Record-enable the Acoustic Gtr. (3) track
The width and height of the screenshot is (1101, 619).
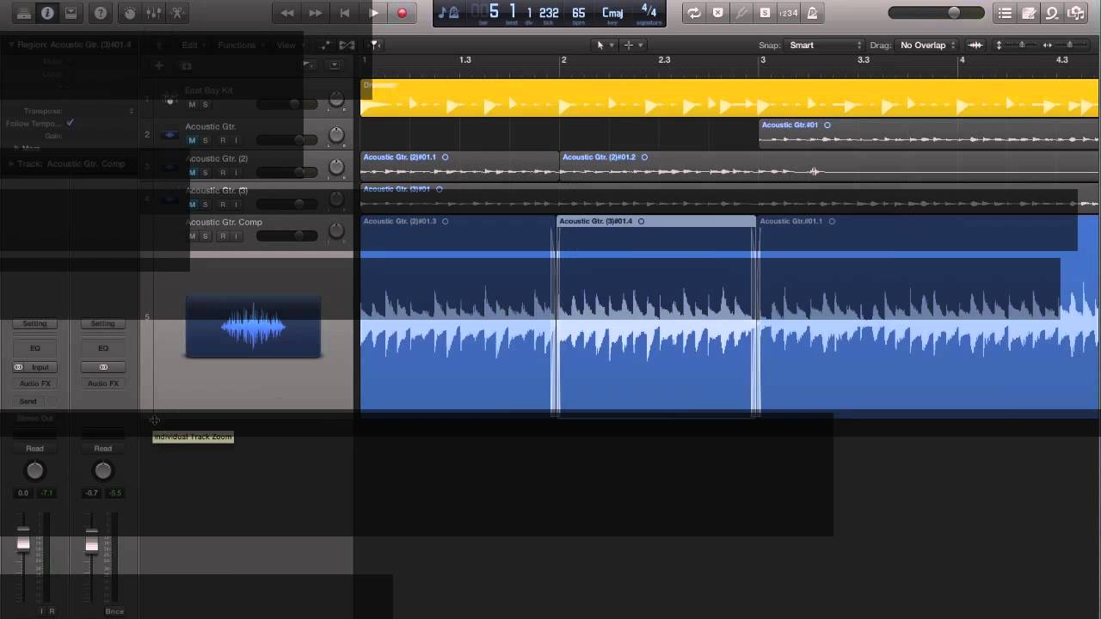point(223,205)
